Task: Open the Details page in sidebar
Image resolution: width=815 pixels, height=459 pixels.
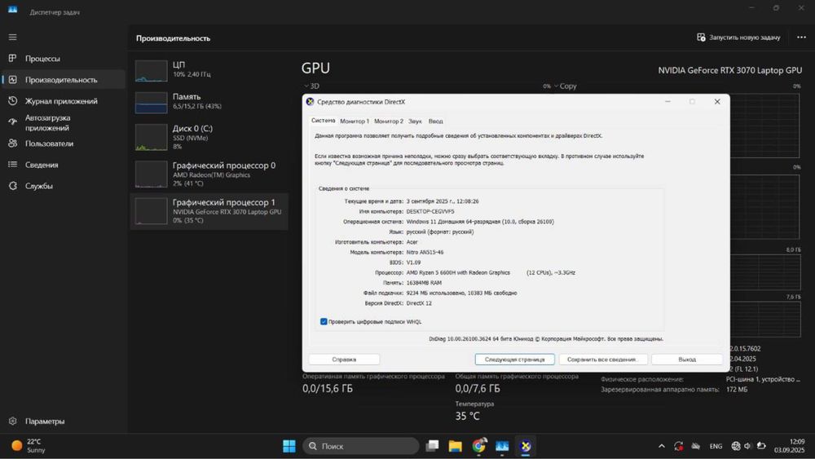Action: 64,165
